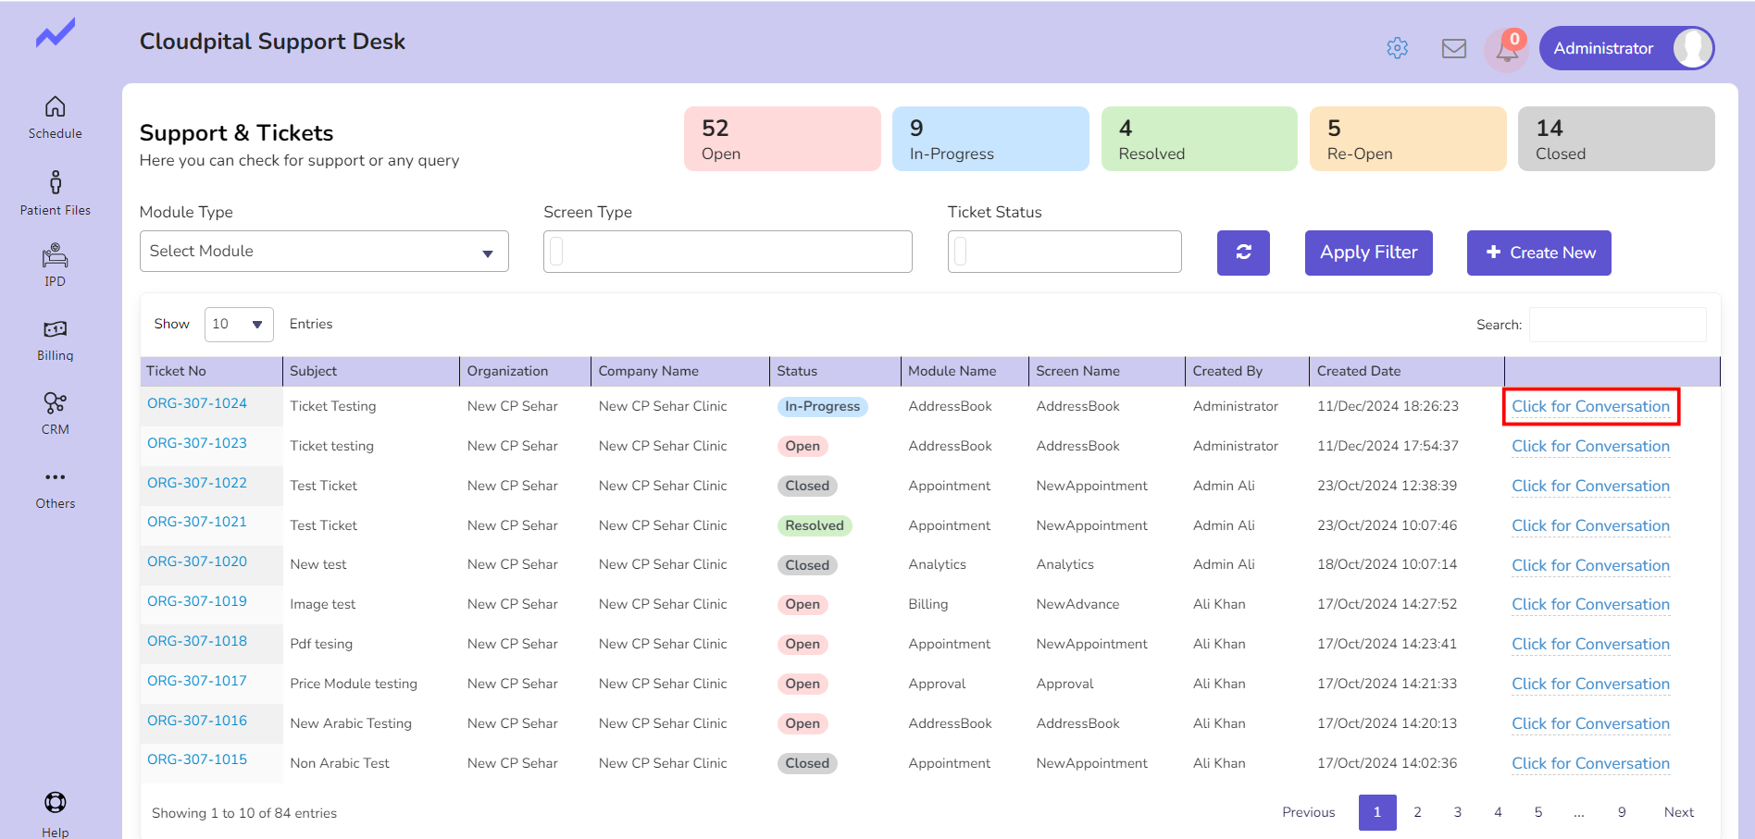This screenshot has height=839, width=1755.
Task: Open the mail envelope icon
Action: [1453, 48]
